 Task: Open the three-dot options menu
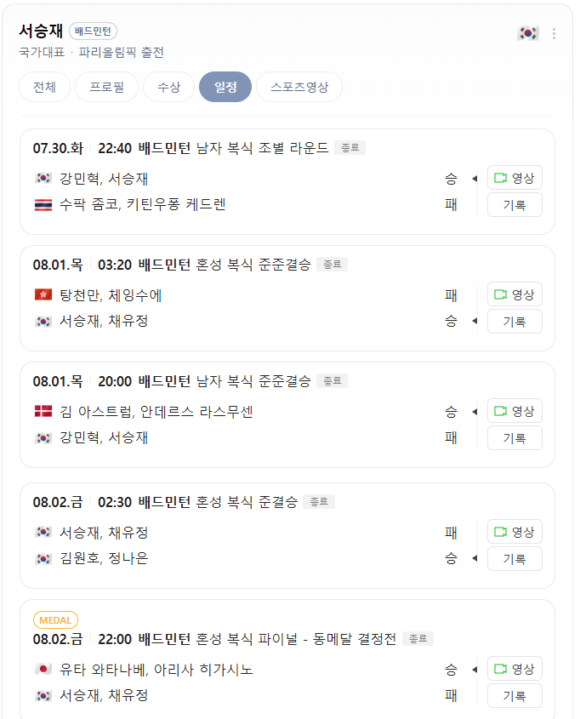pyautogui.click(x=554, y=31)
